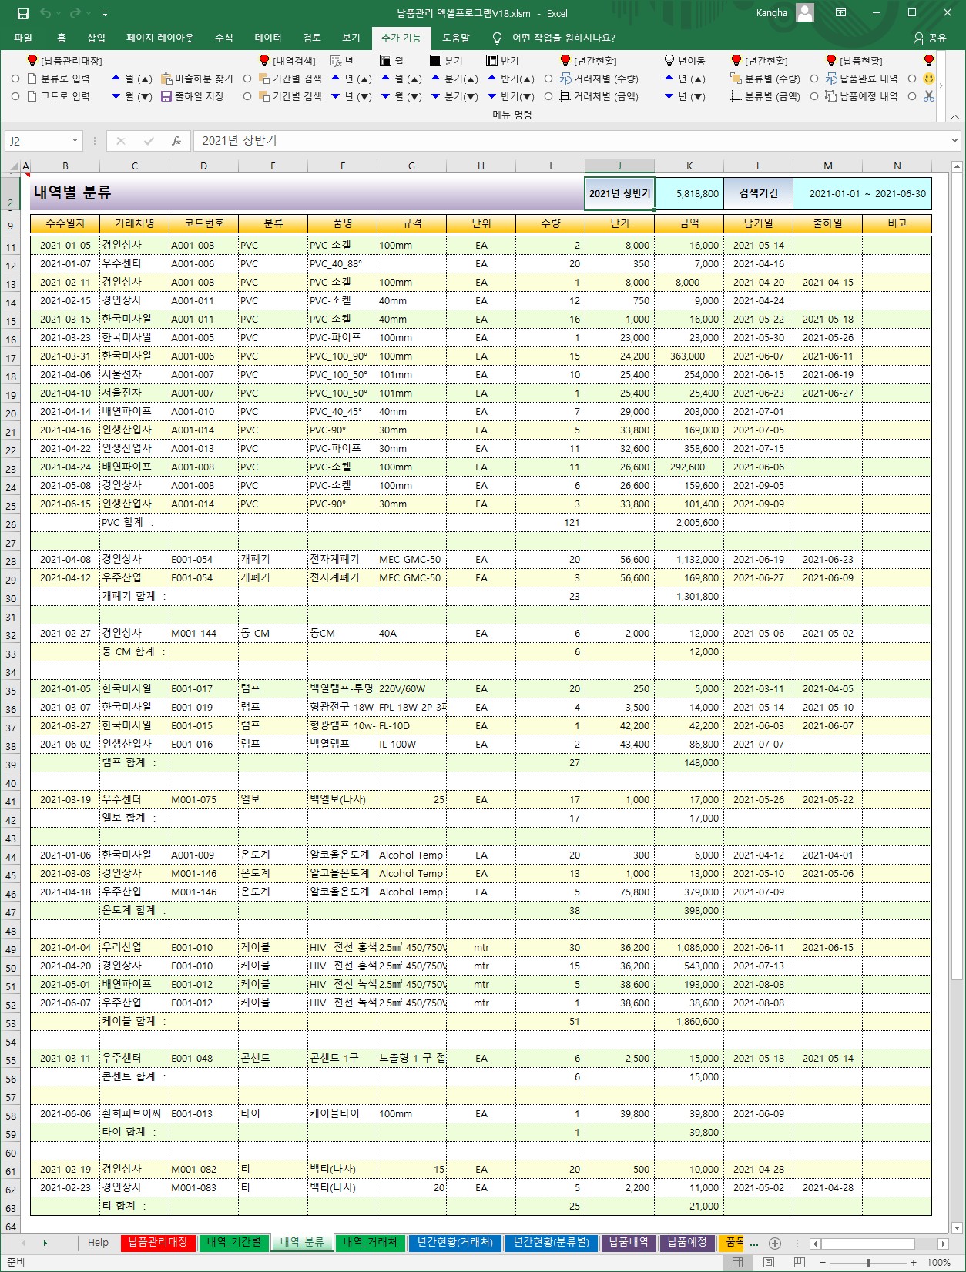The image size is (966, 1272).
Task: Show 분류별 (수량) yearly report
Action: click(x=765, y=79)
